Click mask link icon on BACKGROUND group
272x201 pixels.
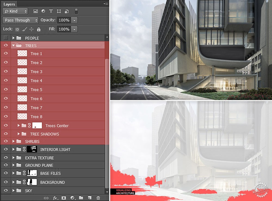pyautogui.click(x=24, y=182)
